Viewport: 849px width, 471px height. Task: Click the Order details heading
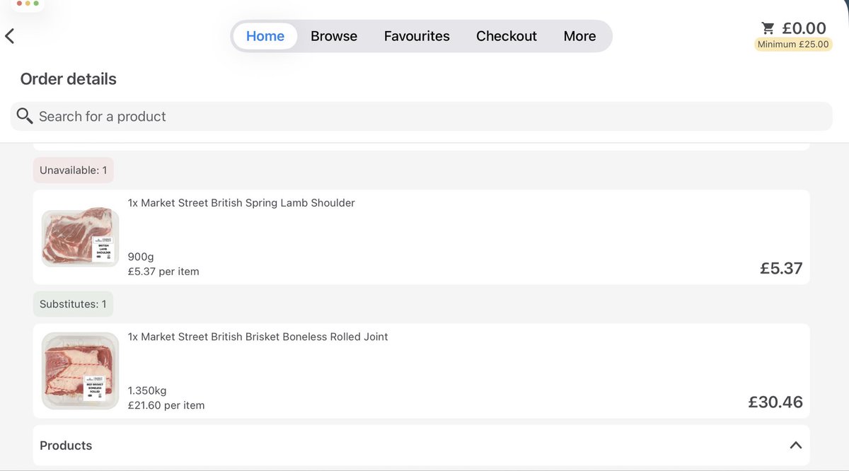pyautogui.click(x=69, y=79)
